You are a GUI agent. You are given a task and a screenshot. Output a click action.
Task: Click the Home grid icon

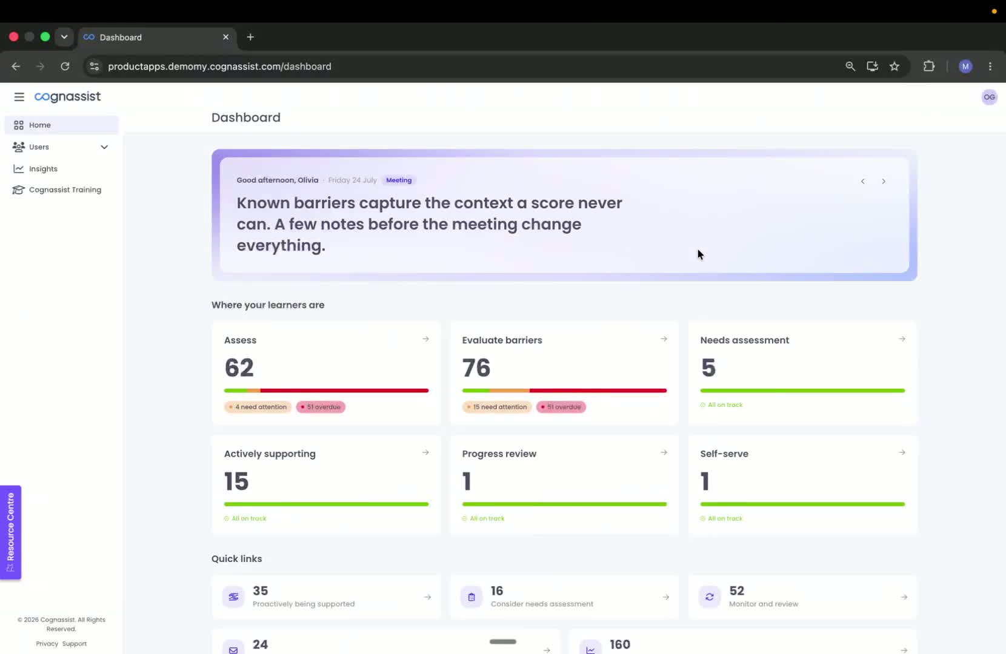pos(19,125)
